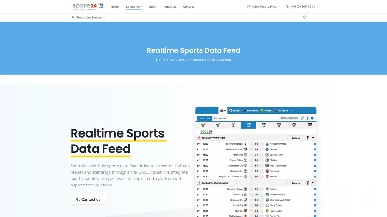Expand the All Sports dropdown in widget
The image size is (387, 217).
pyautogui.click(x=283, y=111)
